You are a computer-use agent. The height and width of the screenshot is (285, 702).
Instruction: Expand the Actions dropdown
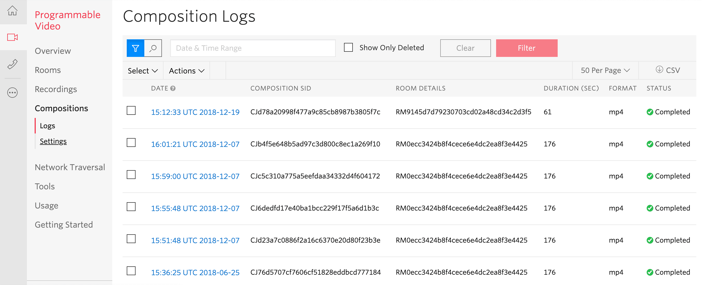[x=186, y=71]
